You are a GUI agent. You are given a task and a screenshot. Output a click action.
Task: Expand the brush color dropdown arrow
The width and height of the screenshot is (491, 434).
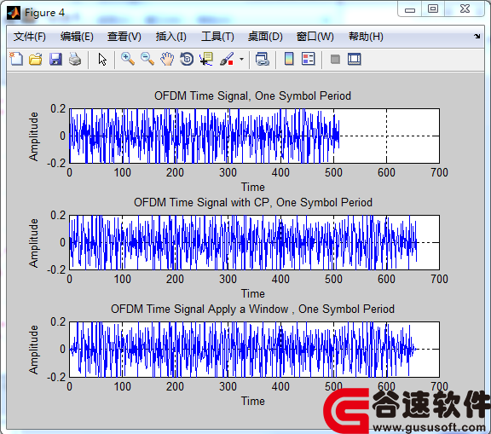pyautogui.click(x=241, y=59)
